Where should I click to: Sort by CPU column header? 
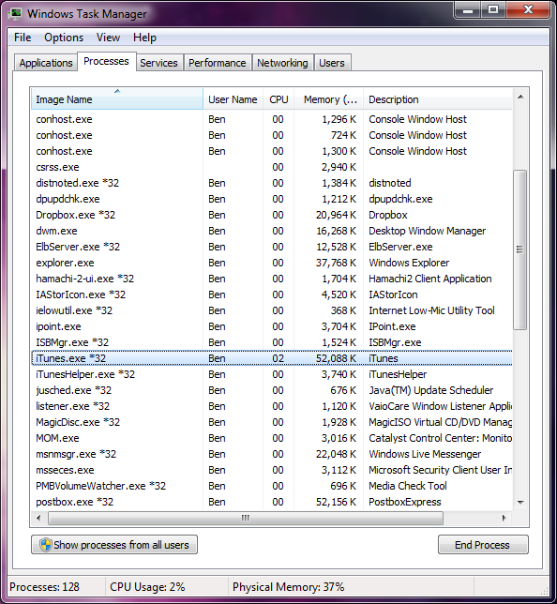point(278,99)
